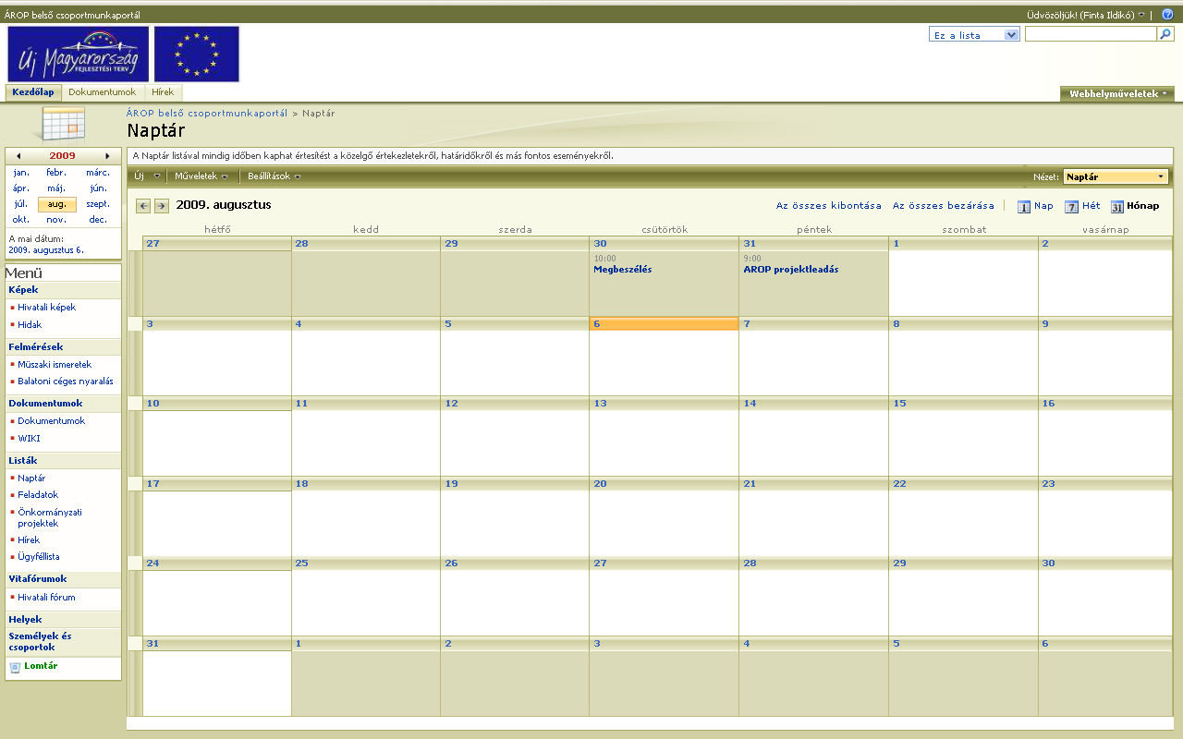1183x739 pixels.
Task: Open Hidak in the menu
Action: point(30,325)
